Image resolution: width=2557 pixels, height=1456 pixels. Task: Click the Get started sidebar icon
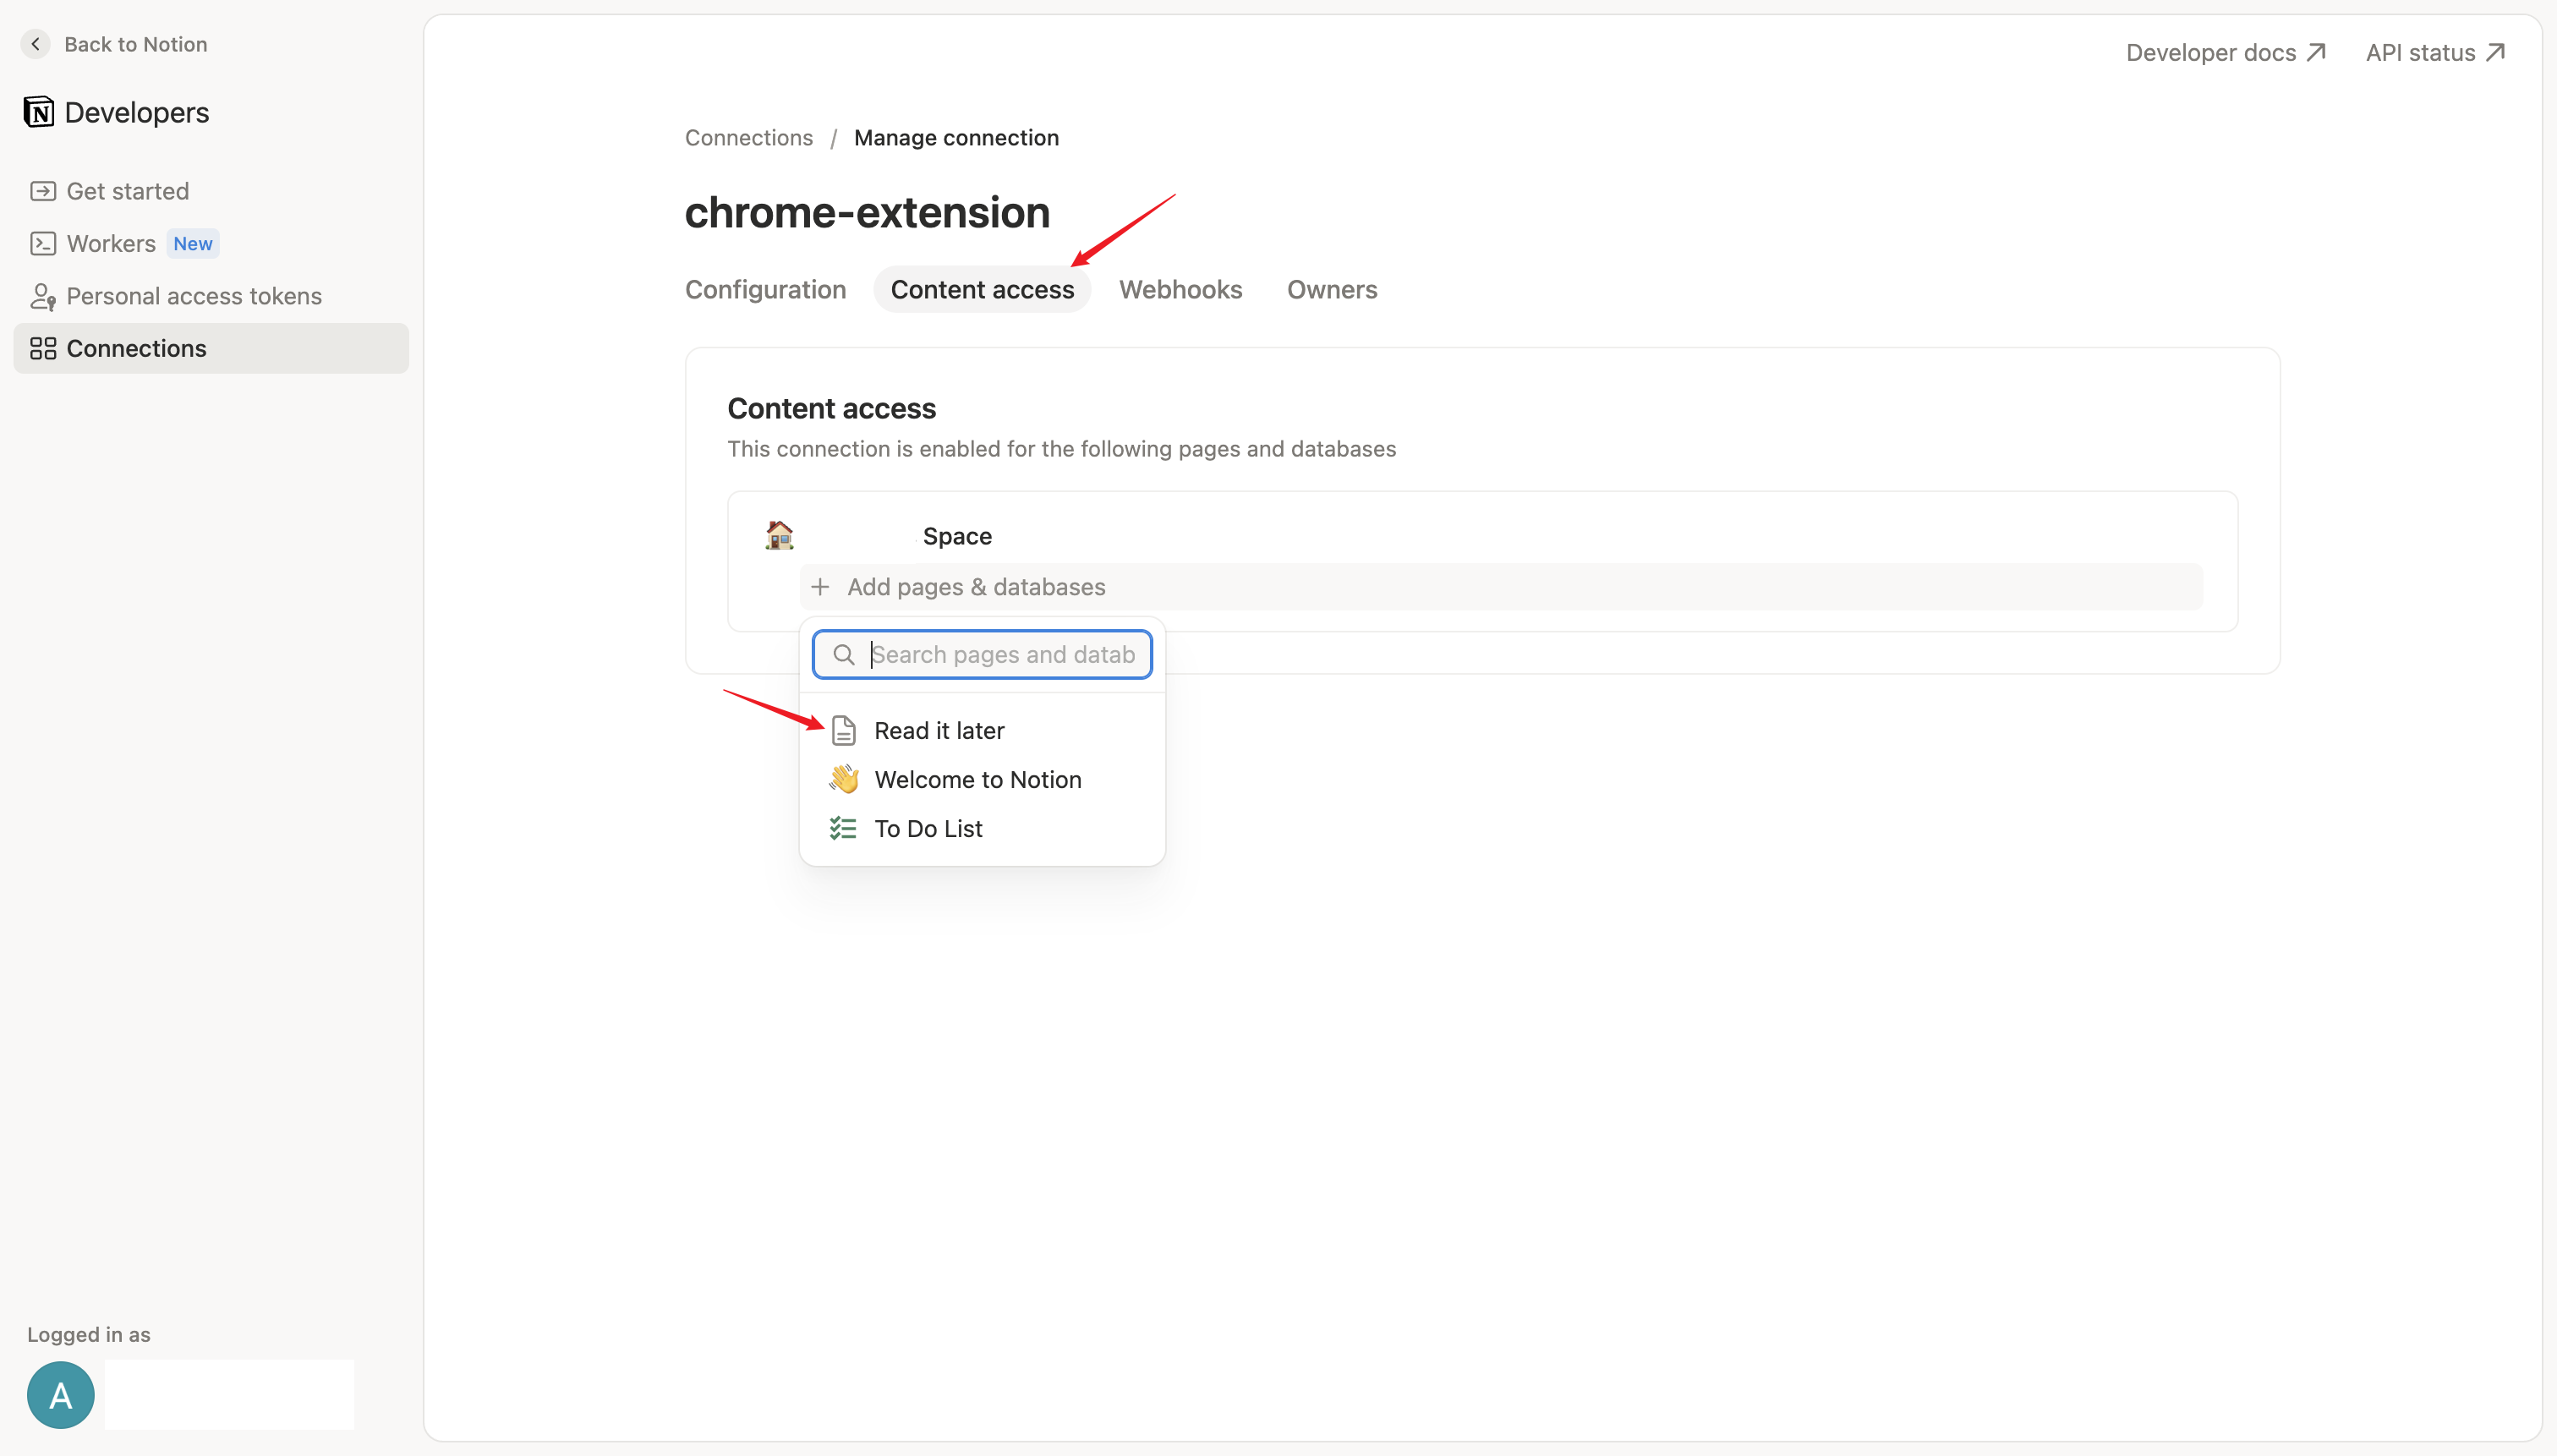(x=43, y=191)
